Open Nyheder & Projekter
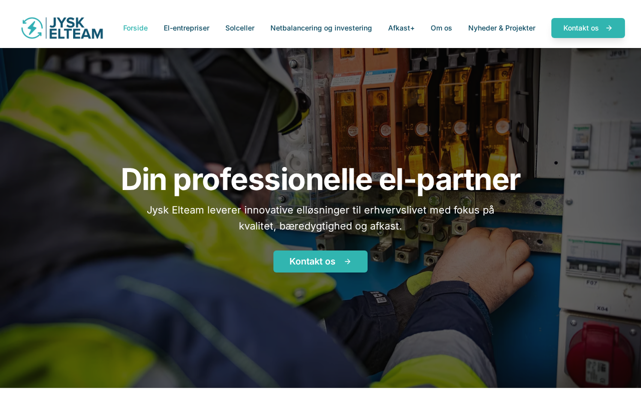 [x=502, y=28]
